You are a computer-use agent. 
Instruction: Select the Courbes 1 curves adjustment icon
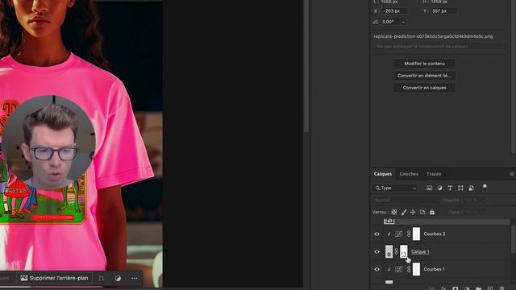[x=398, y=269]
